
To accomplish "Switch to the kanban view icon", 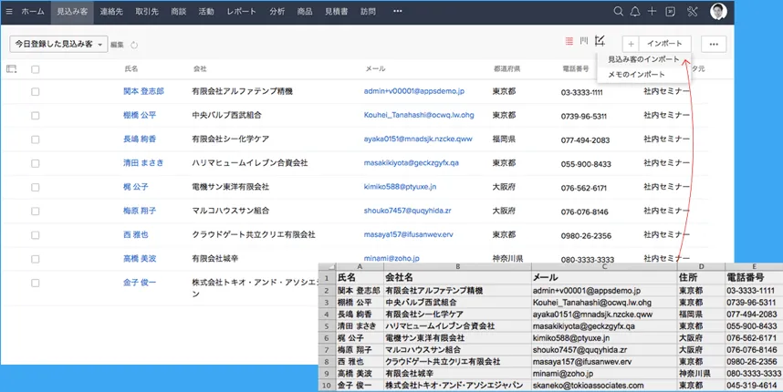I will click(x=584, y=42).
